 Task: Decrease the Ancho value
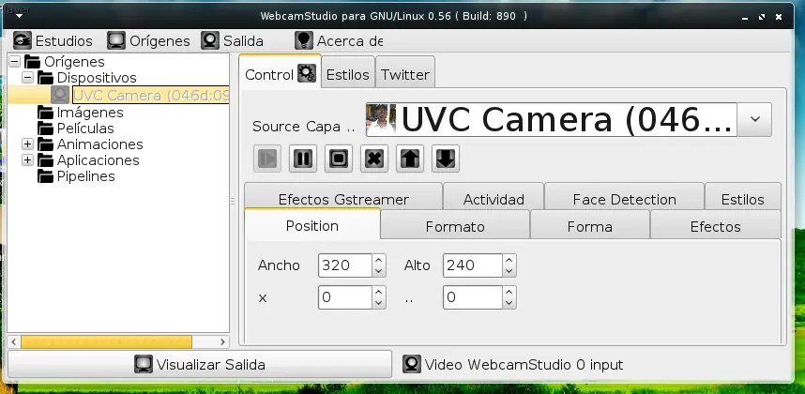pos(379,271)
